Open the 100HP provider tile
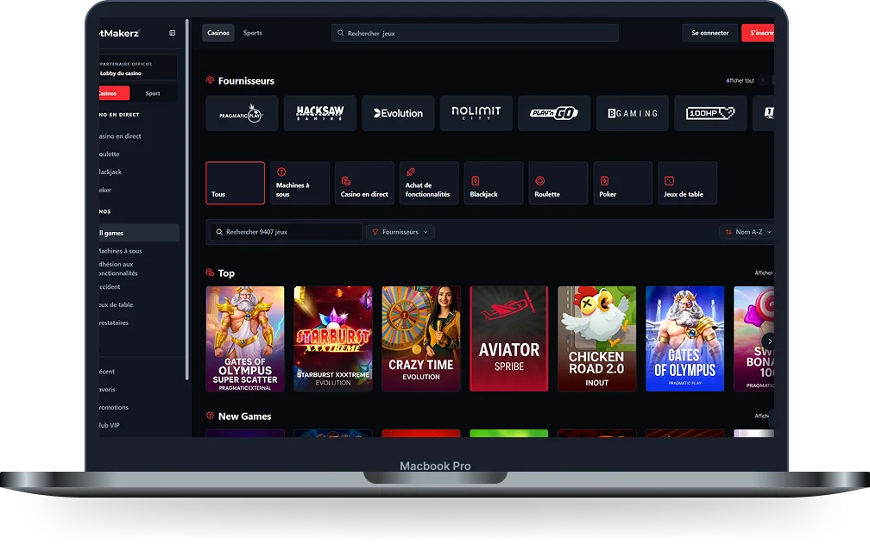 click(710, 113)
